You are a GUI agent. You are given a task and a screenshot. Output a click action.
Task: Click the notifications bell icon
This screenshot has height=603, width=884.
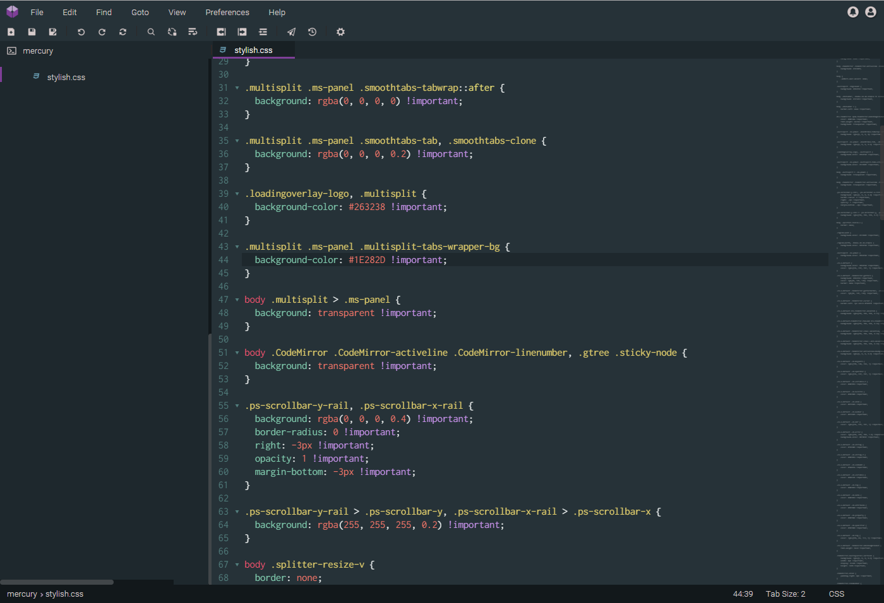(852, 11)
